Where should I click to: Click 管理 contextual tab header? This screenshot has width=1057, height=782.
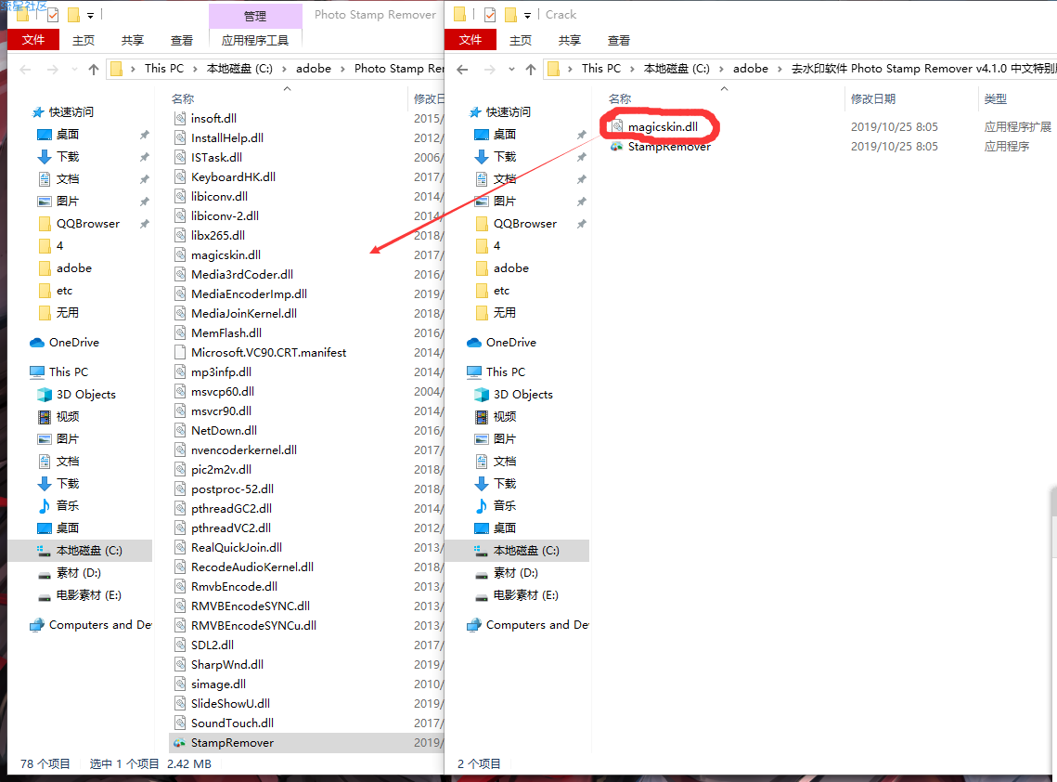[x=255, y=16]
